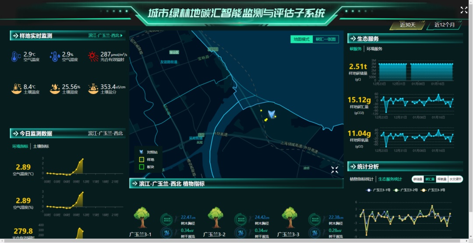Toggle the 广玉兰3-1号 chart series legend

click(378, 190)
